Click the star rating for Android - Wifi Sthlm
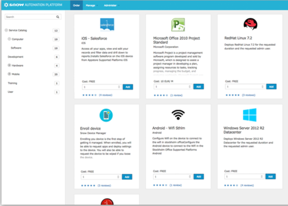The image size is (288, 206). click(x=160, y=185)
